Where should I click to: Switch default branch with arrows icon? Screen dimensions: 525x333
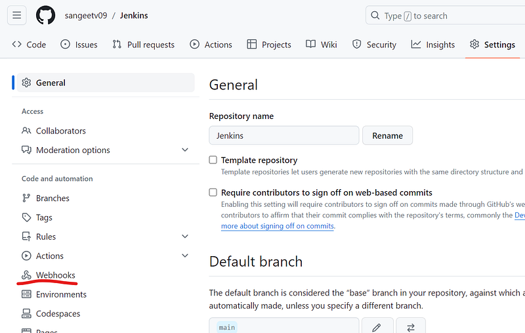pyautogui.click(x=411, y=326)
